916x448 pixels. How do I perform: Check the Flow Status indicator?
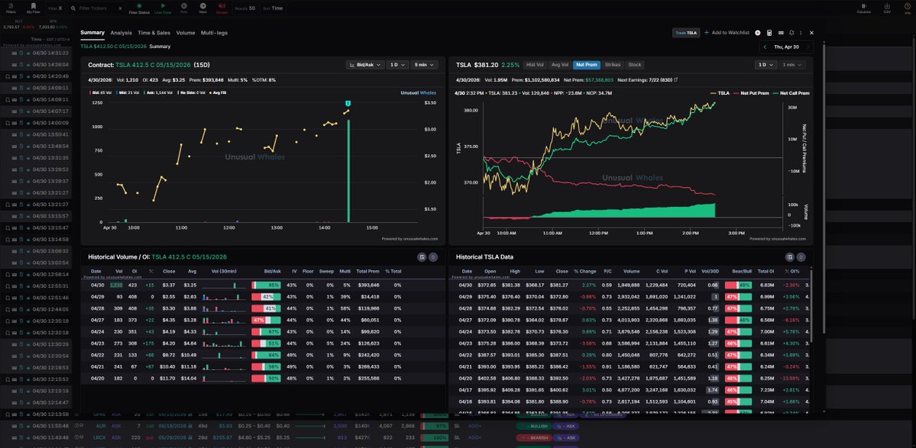pyautogui.click(x=139, y=8)
